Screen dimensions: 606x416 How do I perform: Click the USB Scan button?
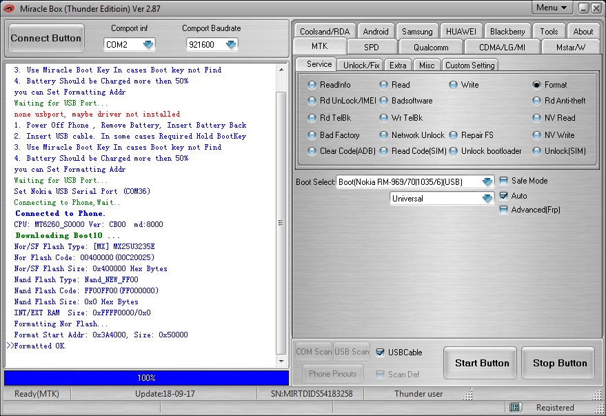(x=352, y=352)
